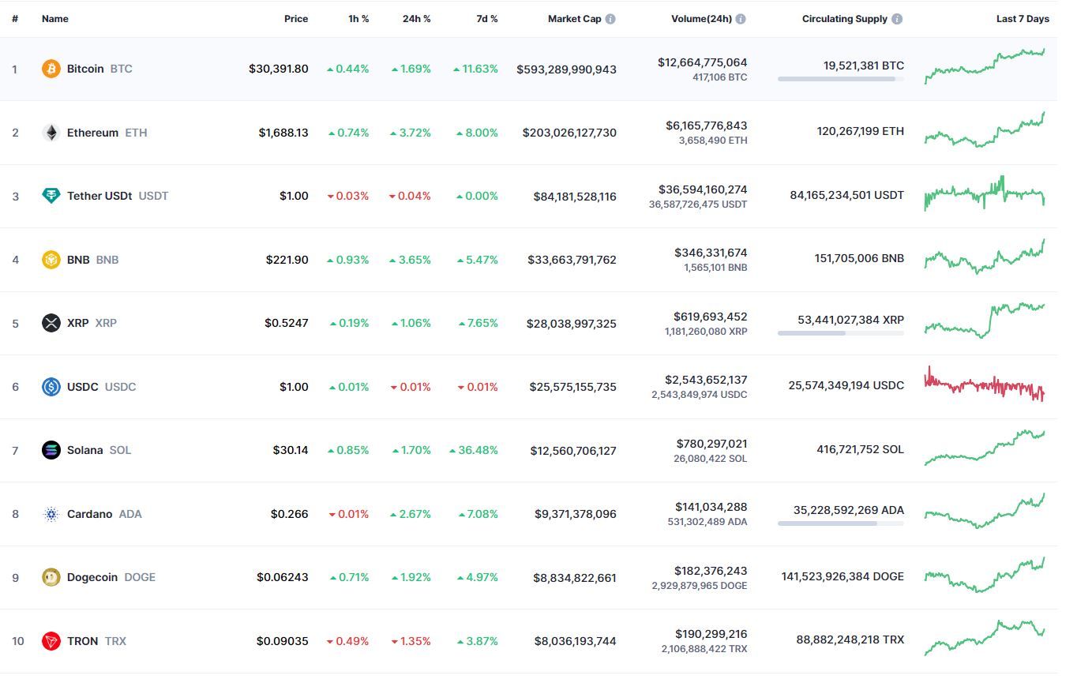Click the Last 7 Days column header
The height and width of the screenshot is (679, 1077).
(1023, 19)
